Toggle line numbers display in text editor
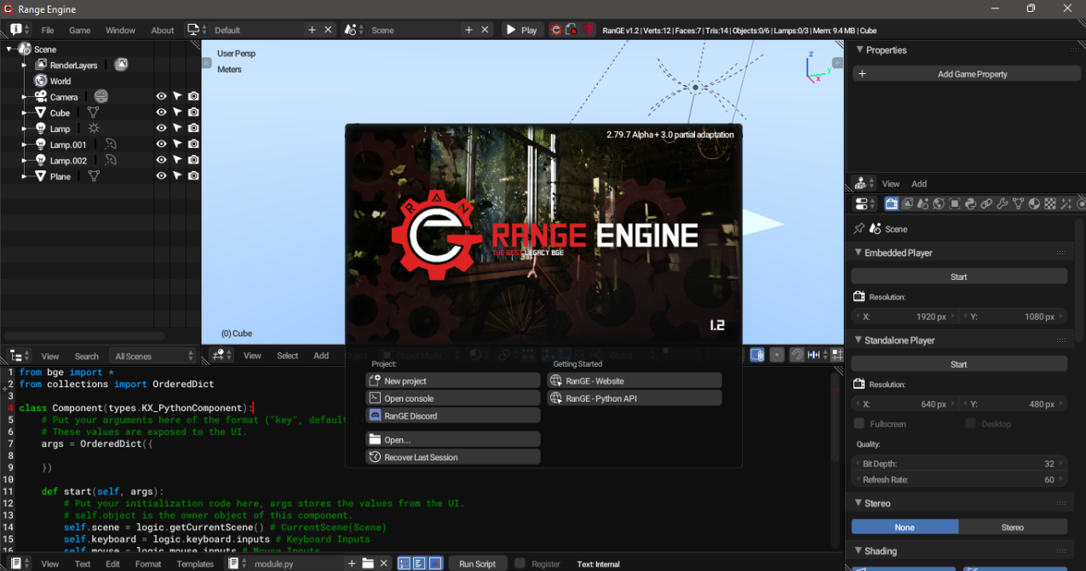Image resolution: width=1086 pixels, height=571 pixels. coord(405,563)
